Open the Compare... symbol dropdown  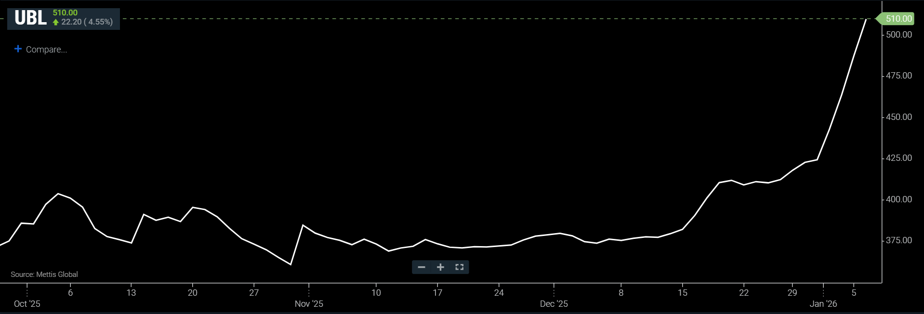pos(46,50)
